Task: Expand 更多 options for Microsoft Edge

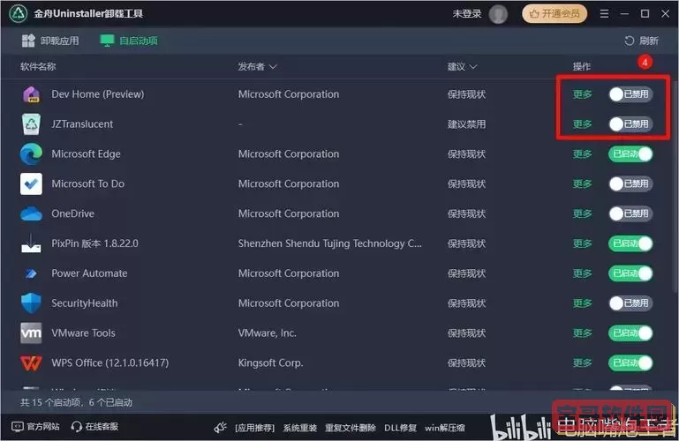Action: [x=583, y=154]
